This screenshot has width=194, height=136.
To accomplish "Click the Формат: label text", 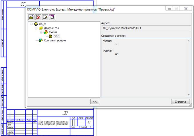I will tap(108, 51).
